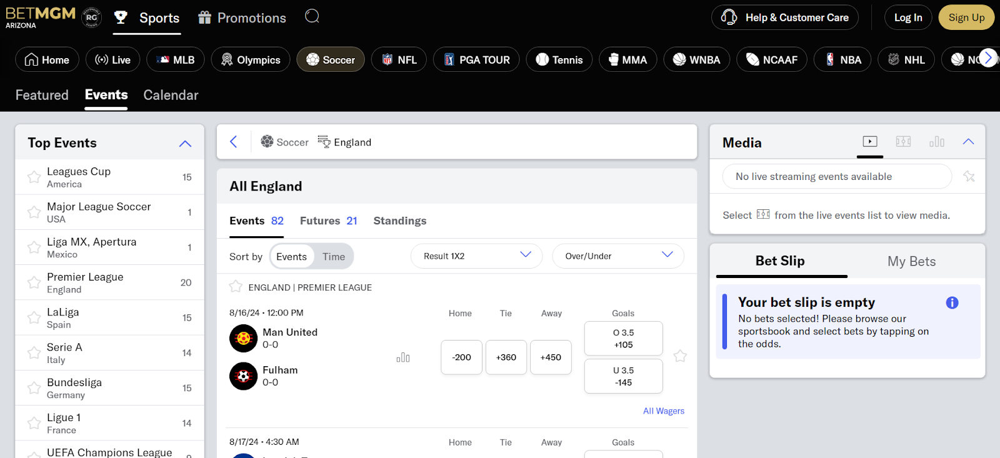Viewport: 1000px width, 458px height.
Task: Select the NBA sport pill
Action: [842, 60]
